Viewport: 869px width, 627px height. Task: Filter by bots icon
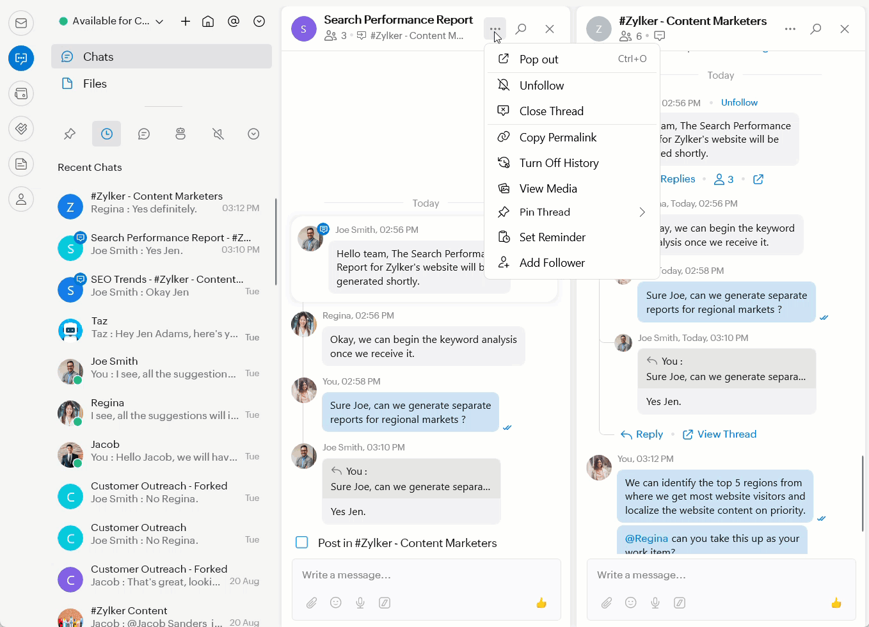180,134
